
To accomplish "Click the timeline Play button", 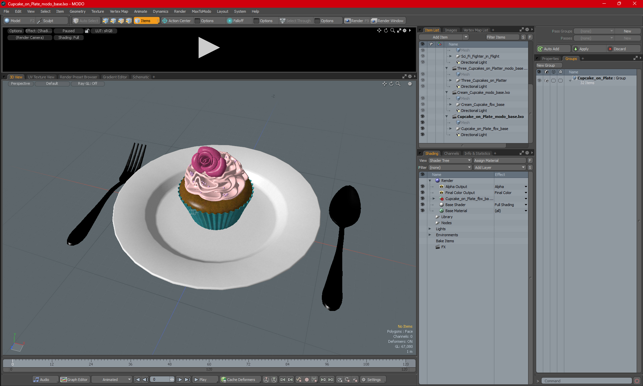I will (x=205, y=380).
